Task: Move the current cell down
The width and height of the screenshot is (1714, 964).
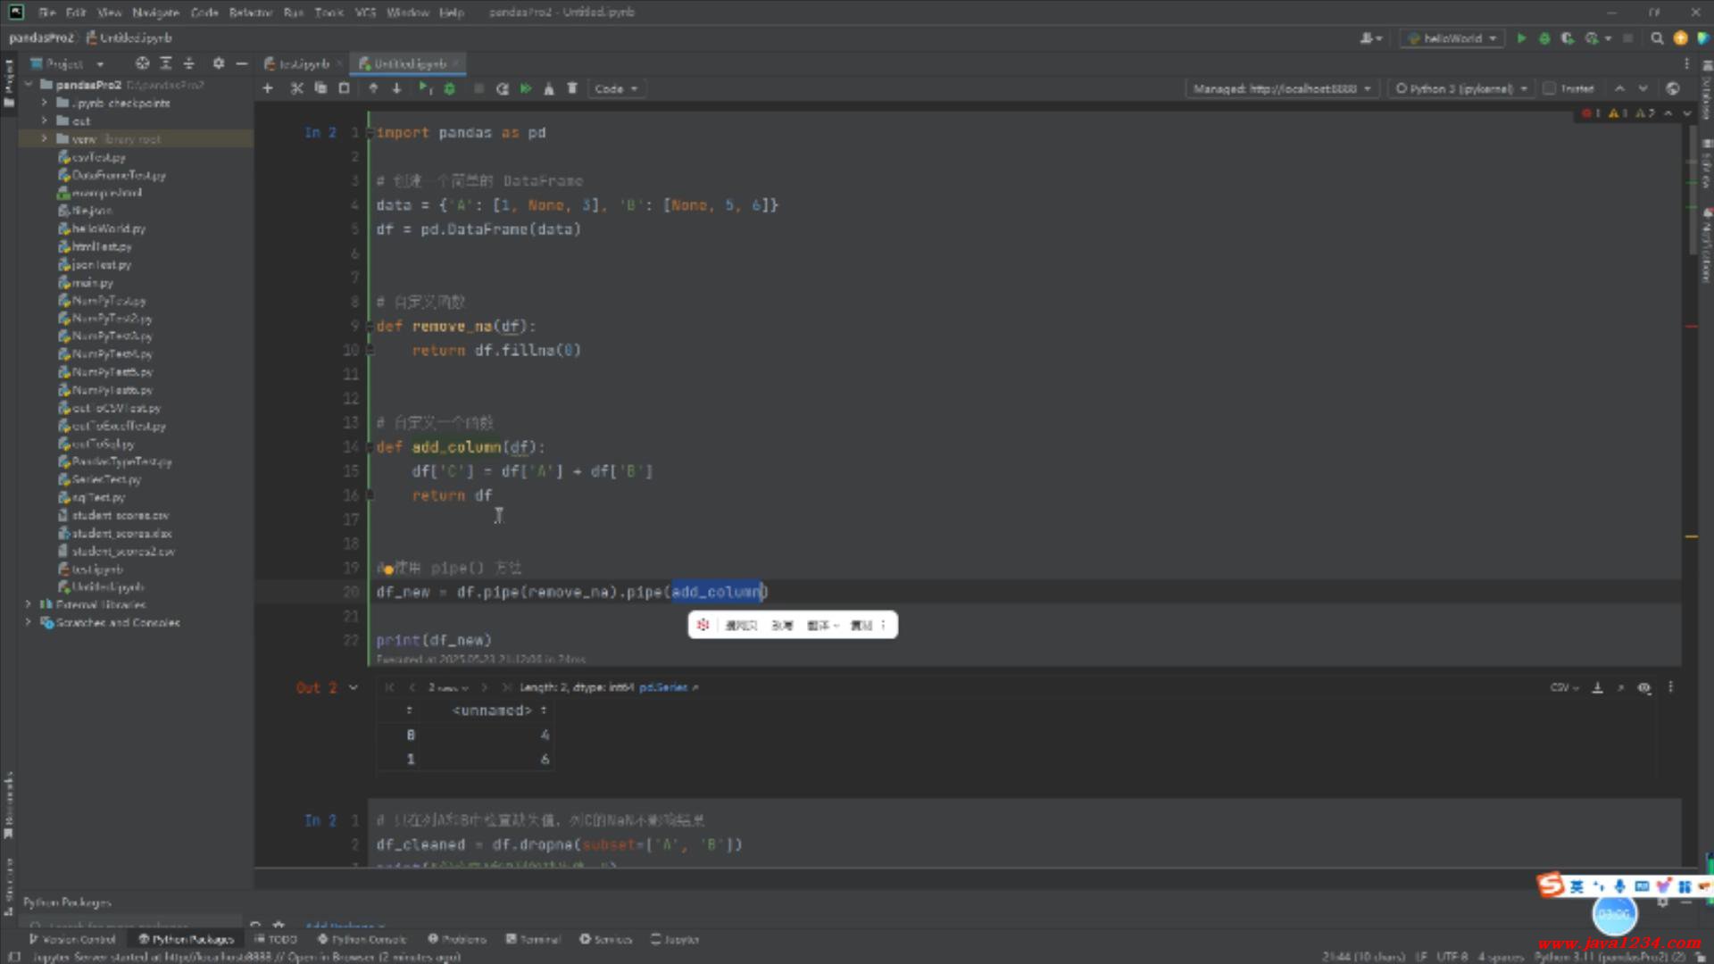Action: (396, 88)
